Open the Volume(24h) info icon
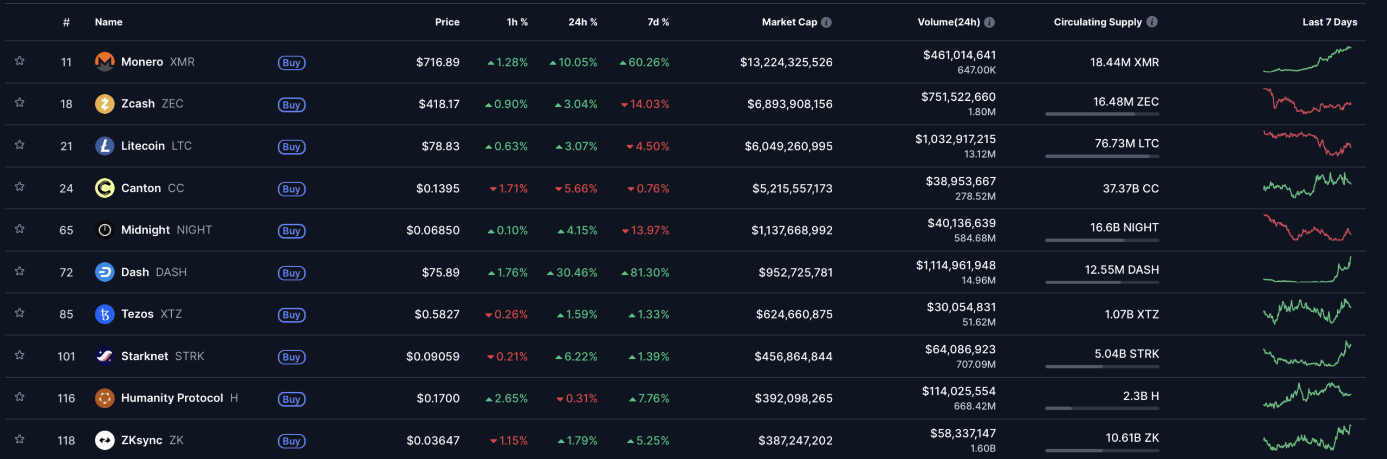This screenshot has height=459, width=1387. point(989,22)
